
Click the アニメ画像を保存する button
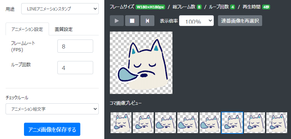(x=52, y=129)
